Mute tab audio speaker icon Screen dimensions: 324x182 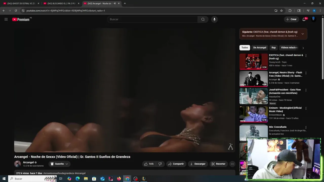[115, 4]
